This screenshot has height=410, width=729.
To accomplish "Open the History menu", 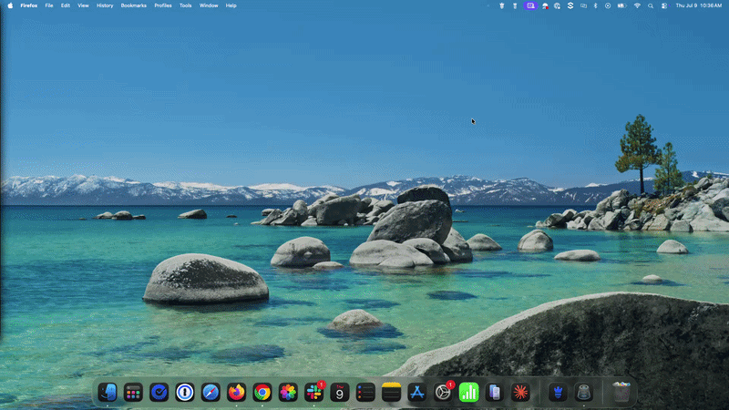I will (x=105, y=5).
